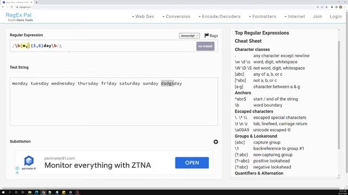
Task: Click the highlighted word dsdgsday
Action: (171, 83)
